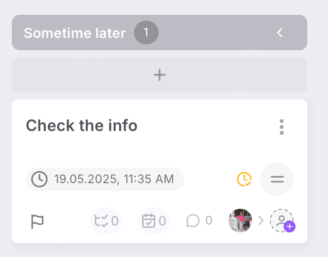Click the grey clock icon in date chip
Viewport: 328px width, 257px height.
pyautogui.click(x=39, y=179)
